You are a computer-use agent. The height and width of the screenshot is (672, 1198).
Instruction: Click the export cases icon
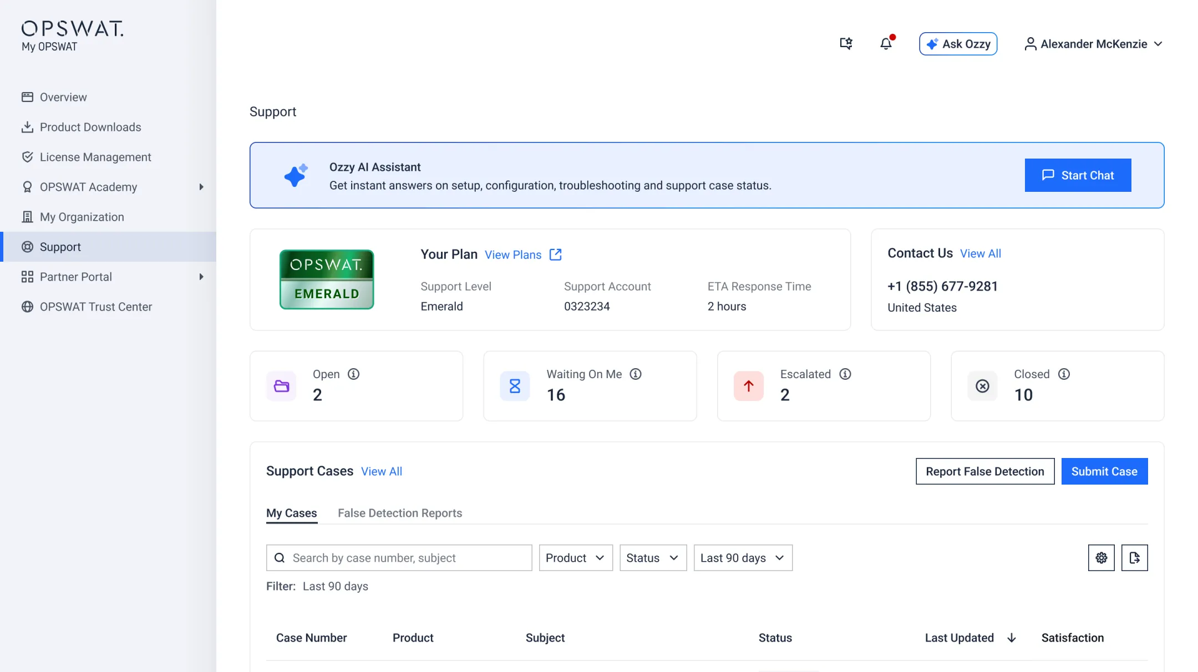click(x=1134, y=558)
